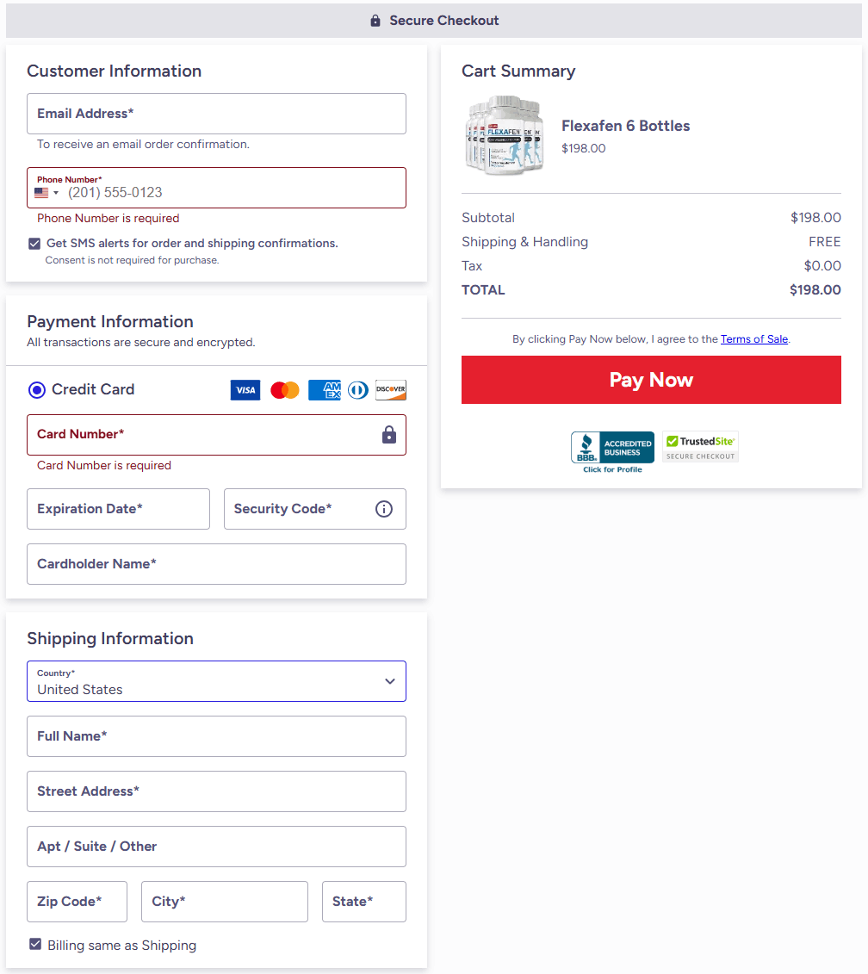Click the Expiration Date field

coord(118,509)
